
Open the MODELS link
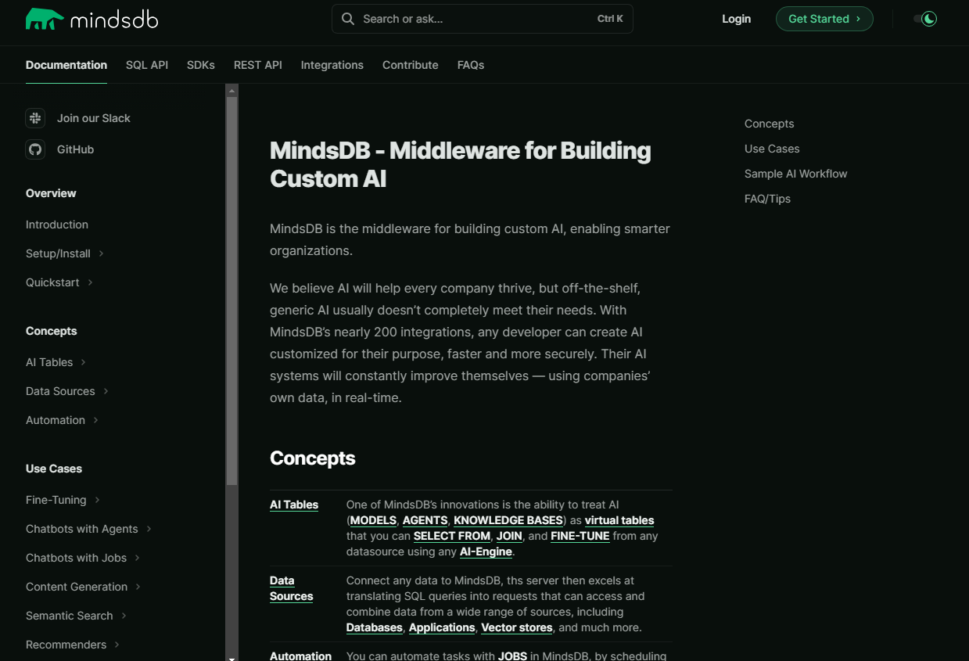pyautogui.click(x=373, y=520)
